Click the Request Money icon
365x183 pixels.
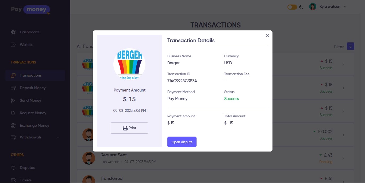pos(13,113)
